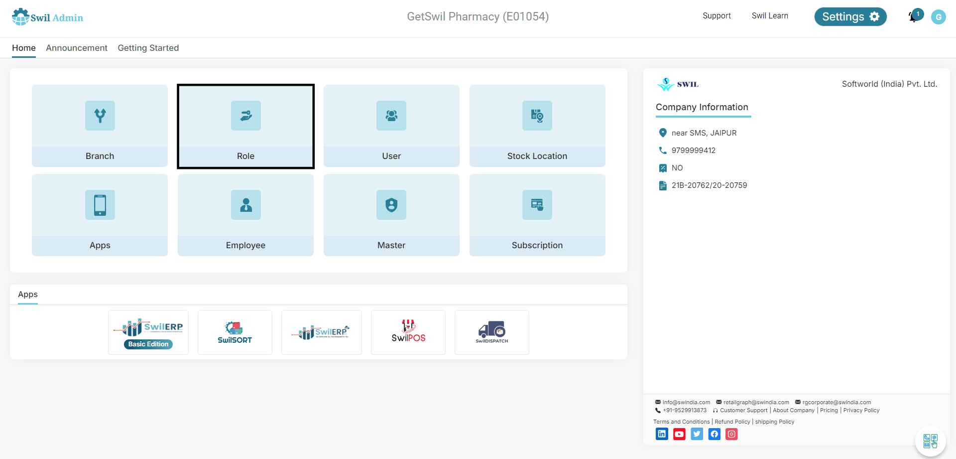The width and height of the screenshot is (956, 459).
Task: Switch to the Home tab
Action: 24,48
